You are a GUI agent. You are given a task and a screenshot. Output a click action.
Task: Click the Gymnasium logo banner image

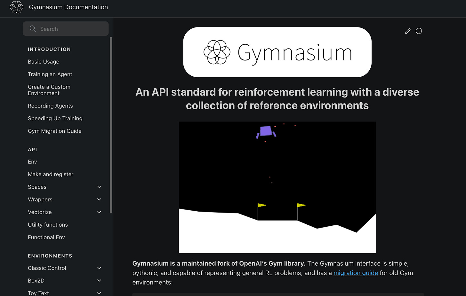pos(277,52)
